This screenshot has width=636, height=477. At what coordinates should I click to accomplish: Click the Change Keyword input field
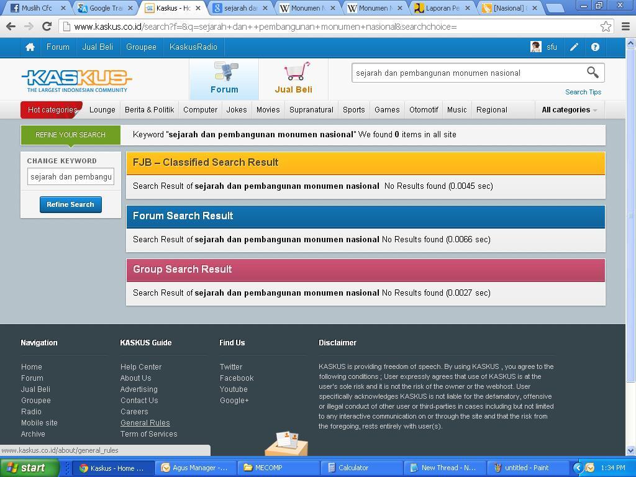pyautogui.click(x=71, y=177)
